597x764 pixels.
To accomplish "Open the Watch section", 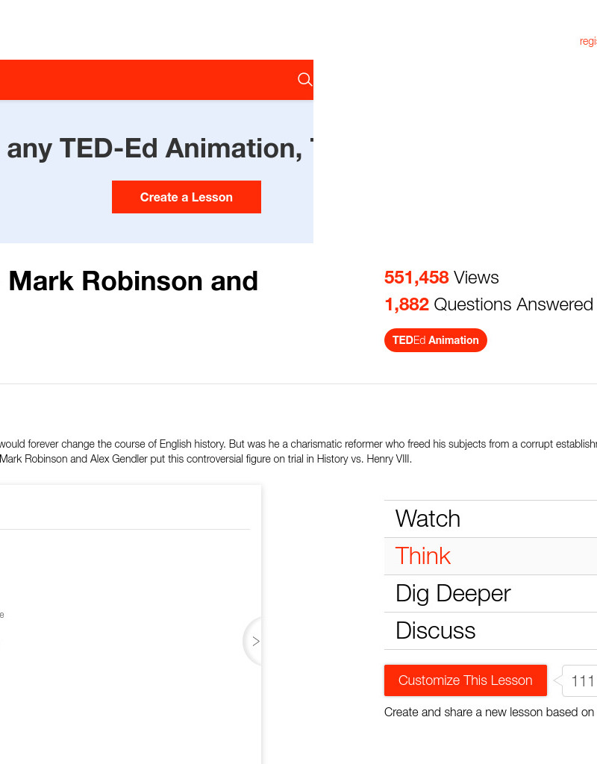I will tap(428, 519).
